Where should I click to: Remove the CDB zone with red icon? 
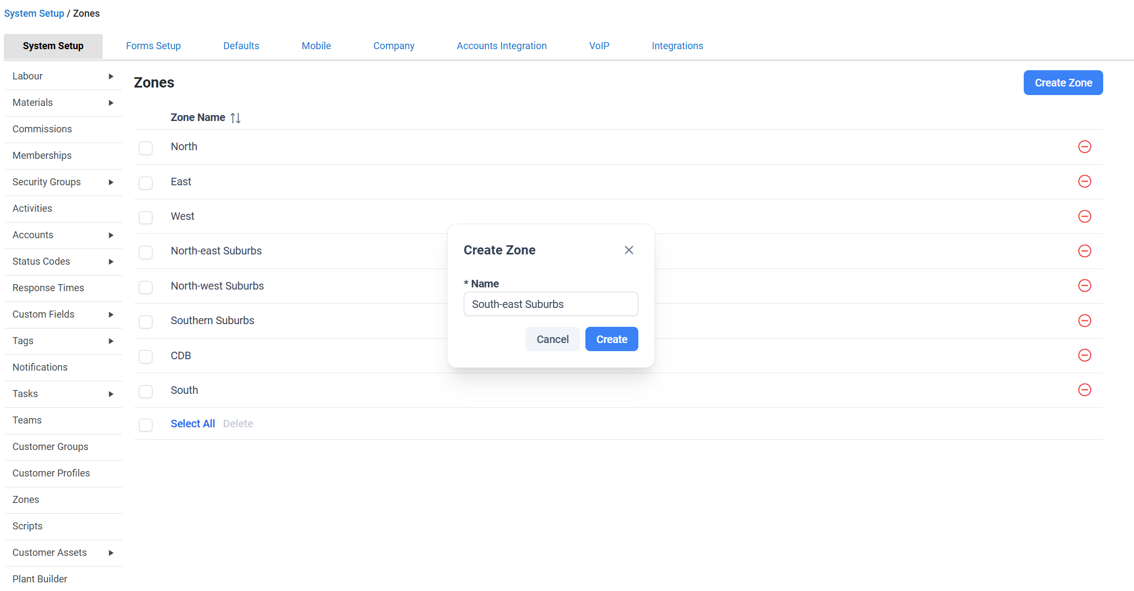tap(1084, 355)
